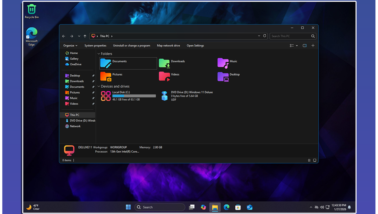Click the search magnifier icon in Explorer
The height and width of the screenshot is (214, 378).
click(313, 36)
